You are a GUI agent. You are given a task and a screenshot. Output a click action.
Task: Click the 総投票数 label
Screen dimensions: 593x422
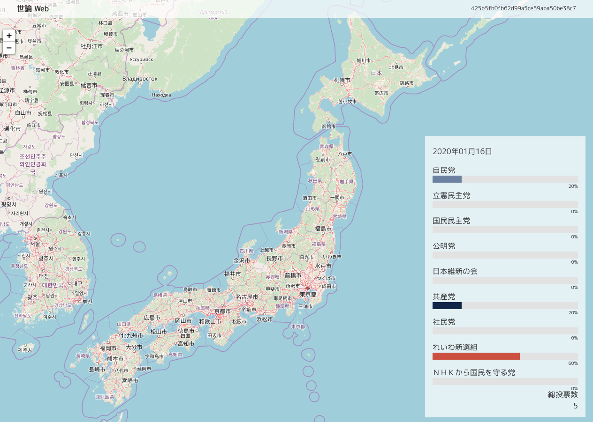coord(563,394)
